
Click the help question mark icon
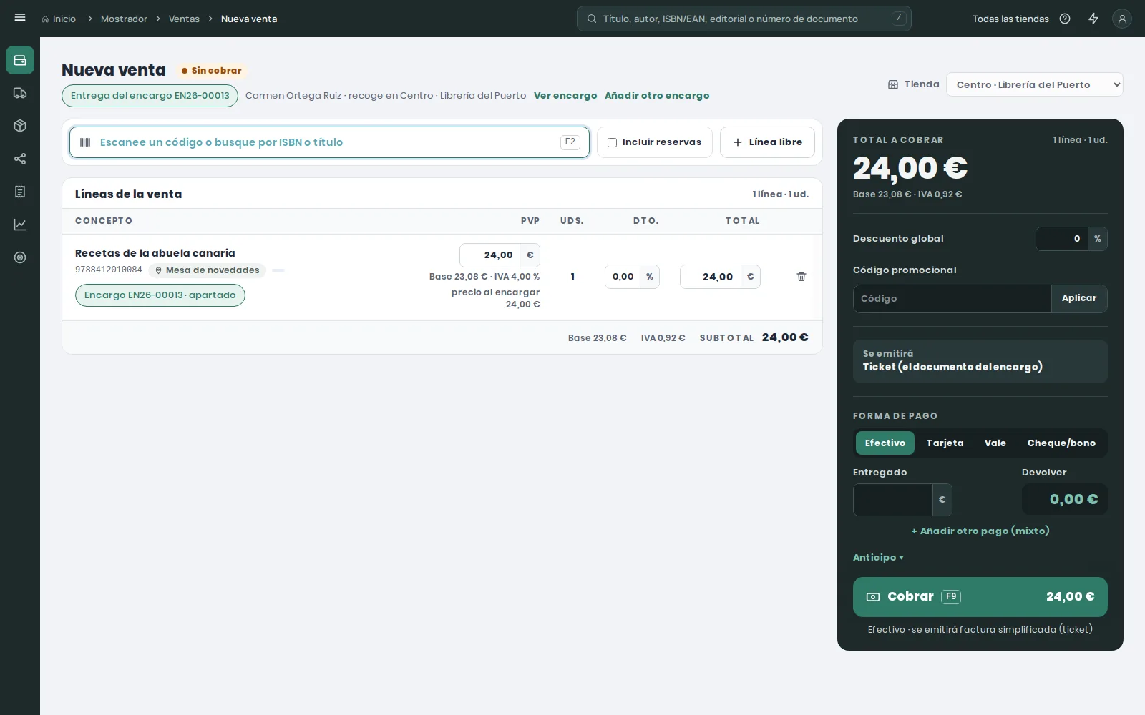click(x=1065, y=19)
